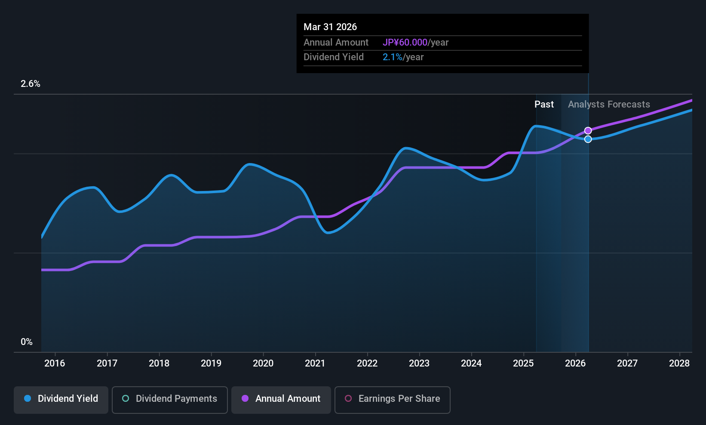The height and width of the screenshot is (425, 706).
Task: Select the 2017 x-axis year label
Action: click(x=107, y=363)
